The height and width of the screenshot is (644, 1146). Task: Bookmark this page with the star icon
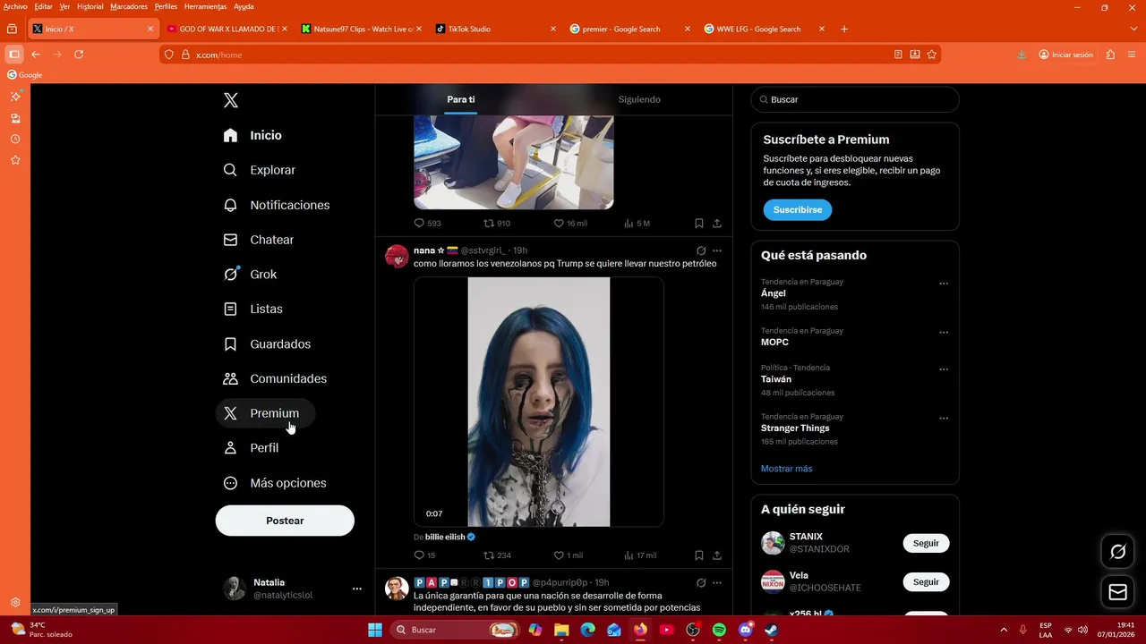pos(932,55)
